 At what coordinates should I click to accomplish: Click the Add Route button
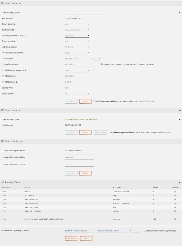pos(72,238)
